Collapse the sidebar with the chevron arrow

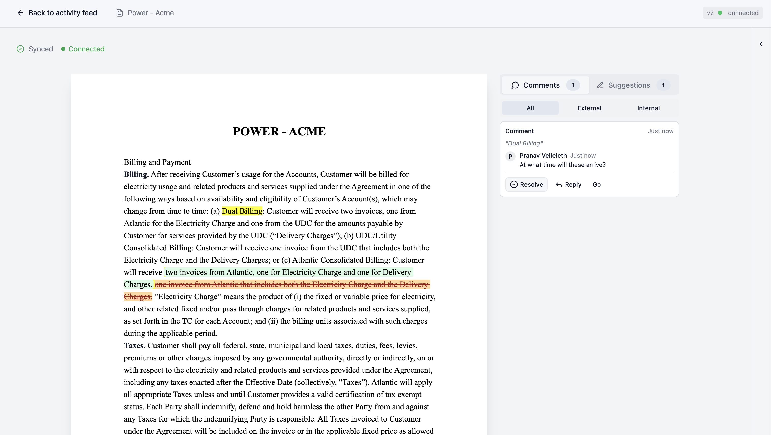pyautogui.click(x=761, y=44)
